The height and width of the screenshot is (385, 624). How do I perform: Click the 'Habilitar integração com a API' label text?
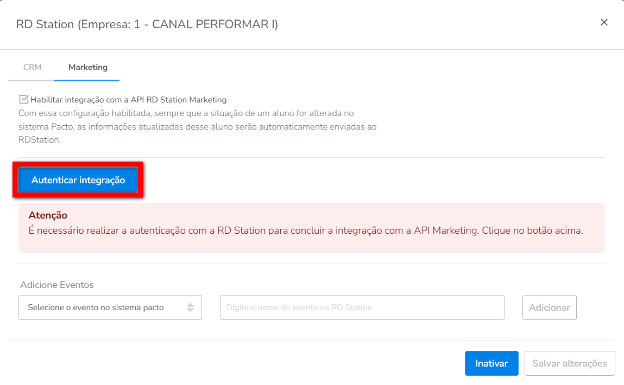tap(128, 100)
